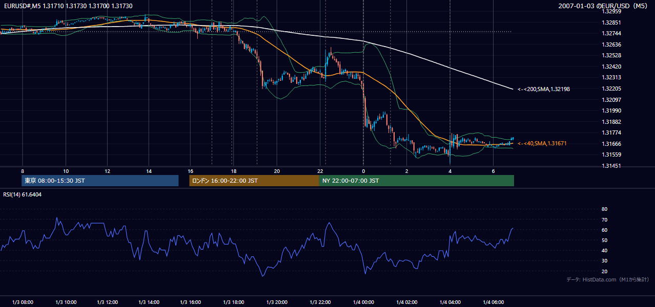Click the 1/4 02:00 date label
Image resolution: width=655 pixels, height=307 pixels.
(406, 302)
